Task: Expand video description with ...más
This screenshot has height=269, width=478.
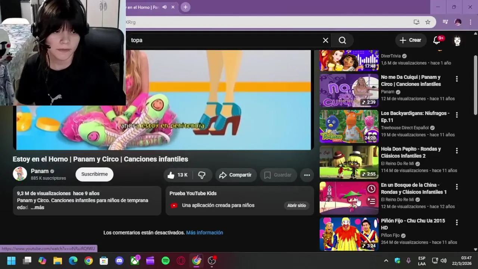Action: (x=37, y=207)
